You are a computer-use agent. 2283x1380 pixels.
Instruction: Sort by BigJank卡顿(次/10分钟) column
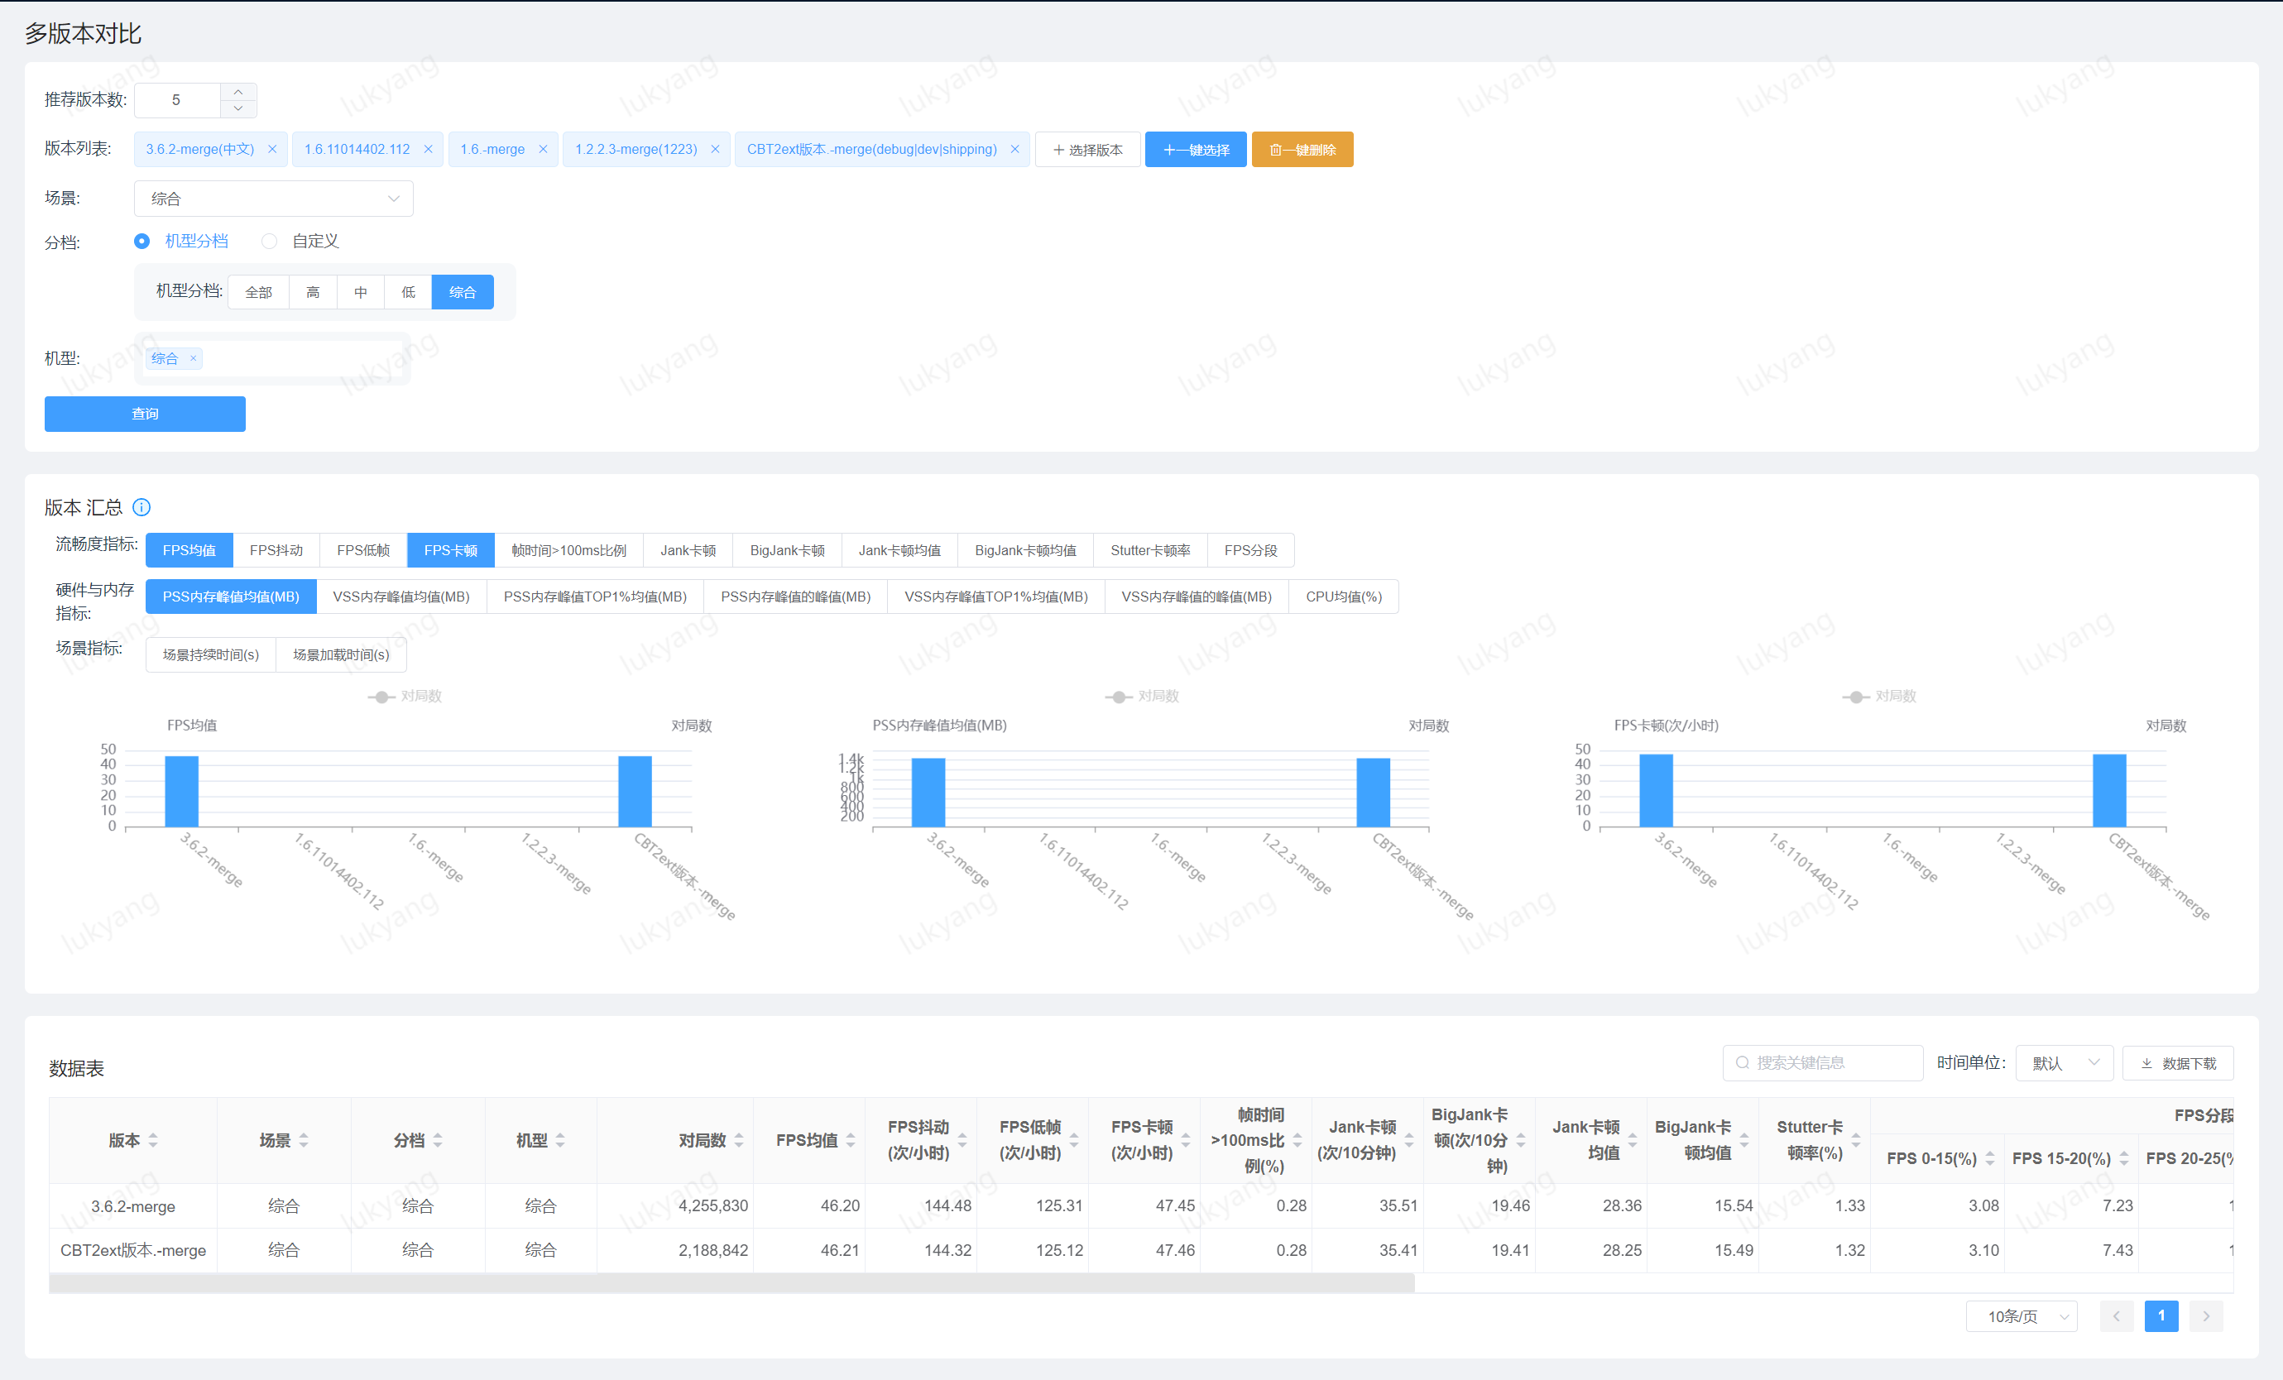point(1520,1140)
